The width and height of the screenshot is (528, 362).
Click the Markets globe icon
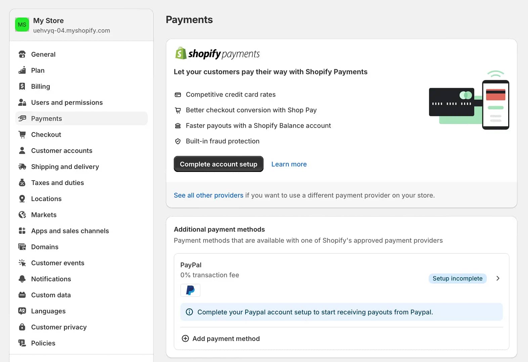[x=22, y=215]
